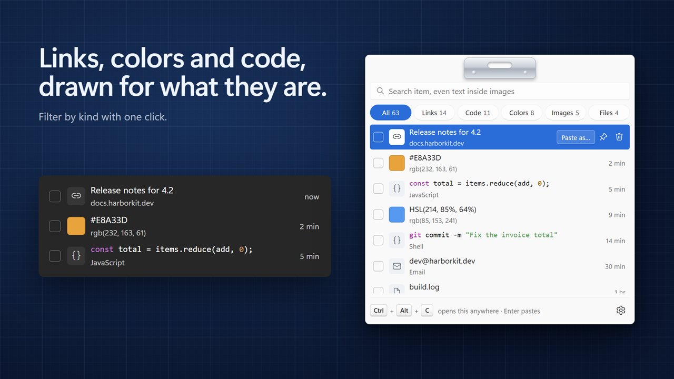Click link icon in dark preview card
Image resolution: width=674 pixels, height=379 pixels.
[x=76, y=196]
